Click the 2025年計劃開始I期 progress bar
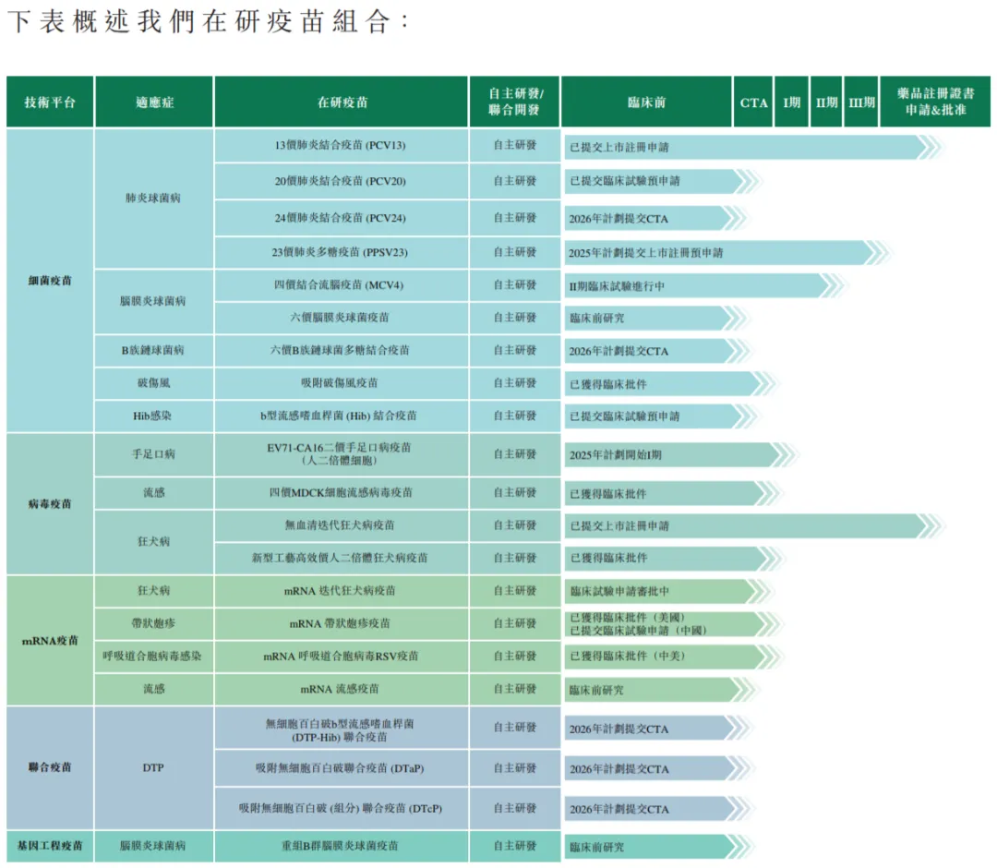997x868 pixels. [x=674, y=454]
